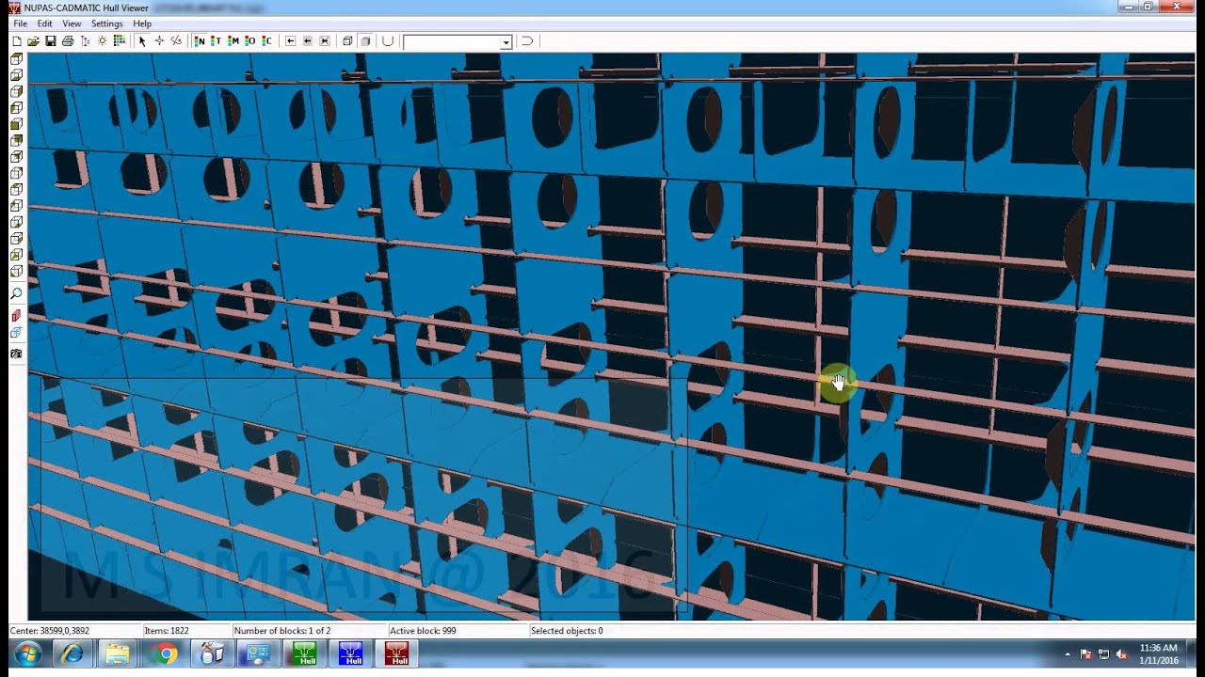This screenshot has width=1205, height=677.
Task: Toggle the O display filter
Action: pos(249,41)
